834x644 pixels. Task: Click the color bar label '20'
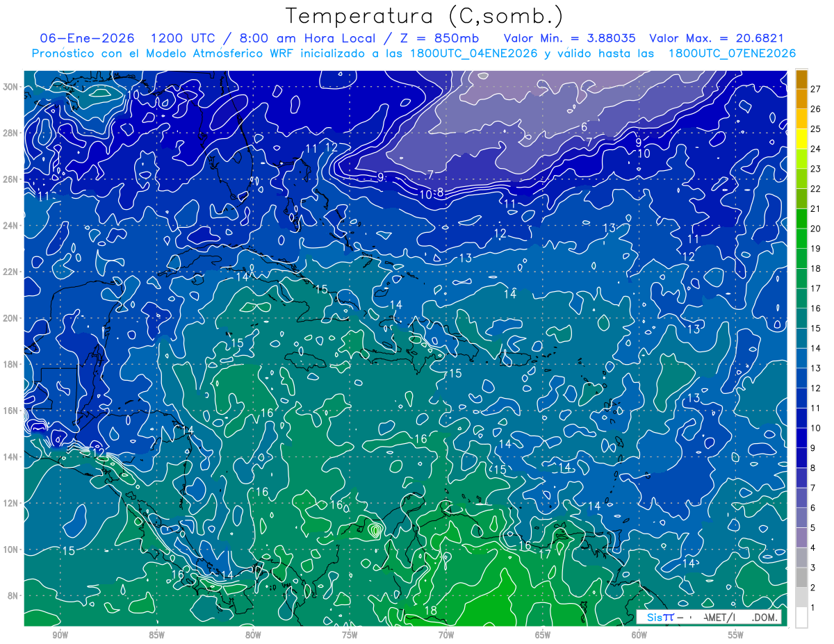click(x=816, y=228)
